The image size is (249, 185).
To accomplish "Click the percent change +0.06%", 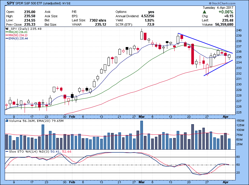I will 226,12.
